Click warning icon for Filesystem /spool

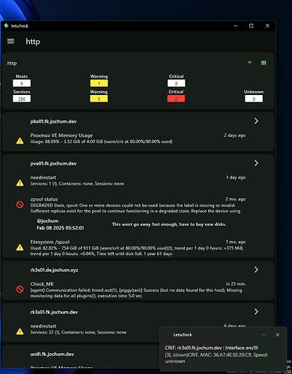(x=20, y=248)
